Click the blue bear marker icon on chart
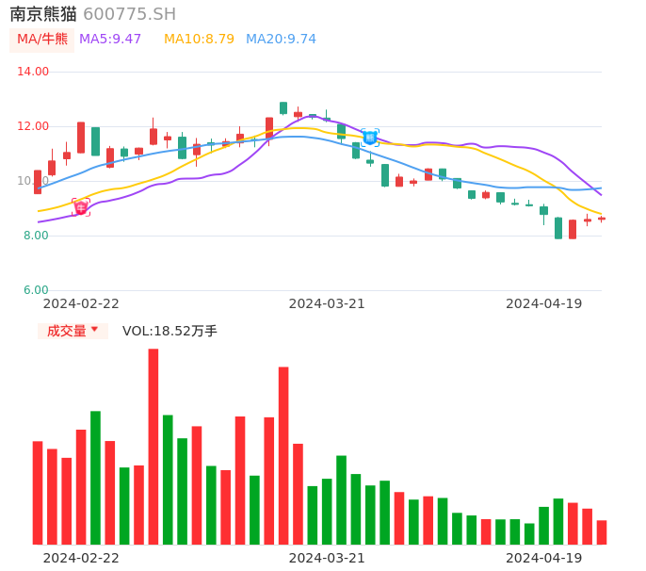The image size is (646, 571). 370,138
